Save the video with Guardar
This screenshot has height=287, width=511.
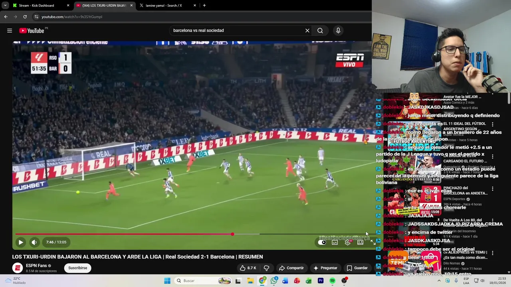click(x=357, y=268)
